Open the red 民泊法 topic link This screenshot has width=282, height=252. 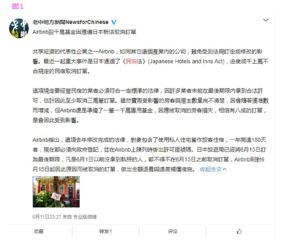[134, 62]
